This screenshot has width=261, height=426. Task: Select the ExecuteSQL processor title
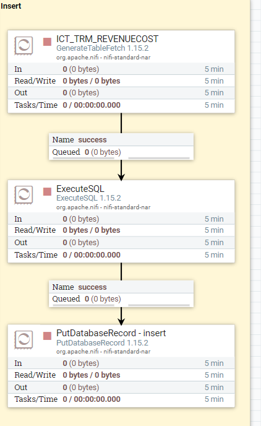[80, 189]
